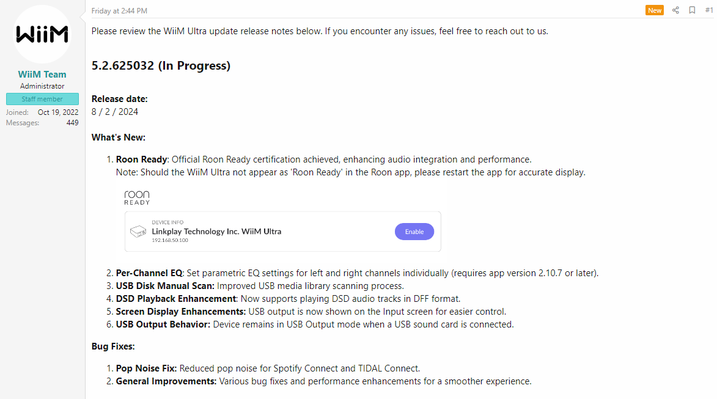This screenshot has height=399, width=717.
Task: Click the Enable button for WiiM Ultra
Action: [414, 232]
